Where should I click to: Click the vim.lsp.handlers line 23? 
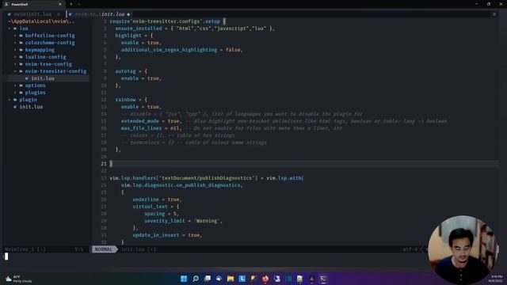pos(207,178)
